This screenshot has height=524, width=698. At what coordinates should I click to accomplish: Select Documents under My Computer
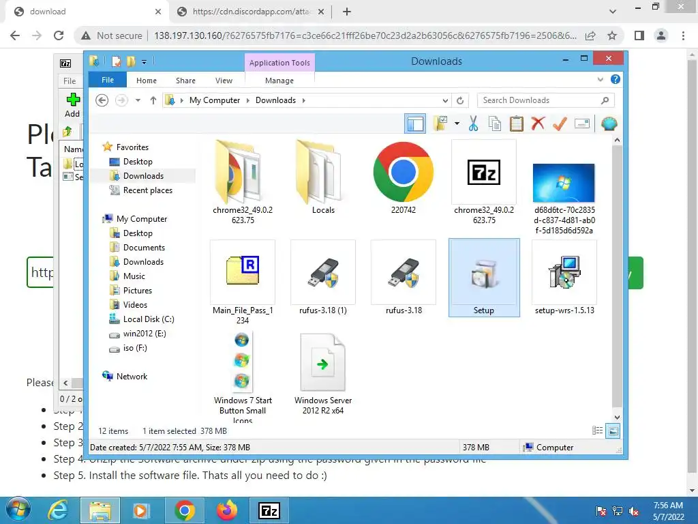pos(144,247)
